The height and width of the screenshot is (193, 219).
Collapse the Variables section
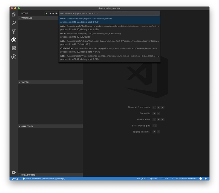pyautogui.click(x=38, y=18)
